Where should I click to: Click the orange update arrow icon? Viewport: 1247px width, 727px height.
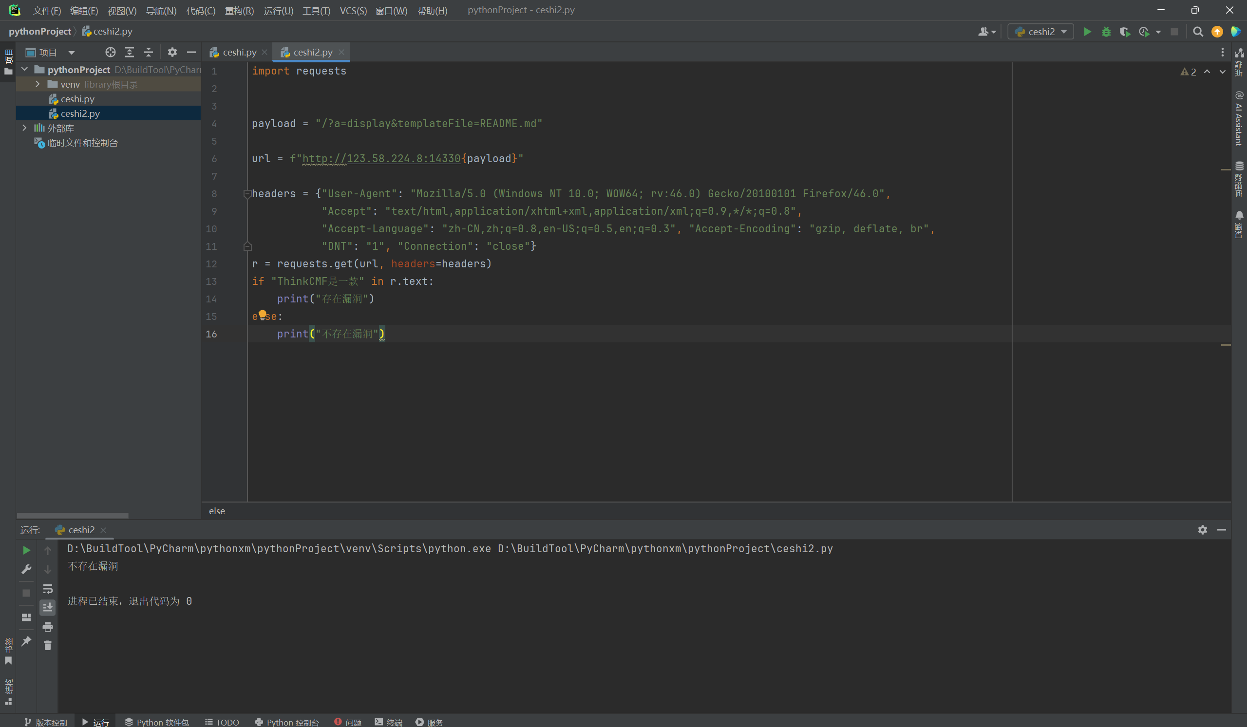(1217, 32)
